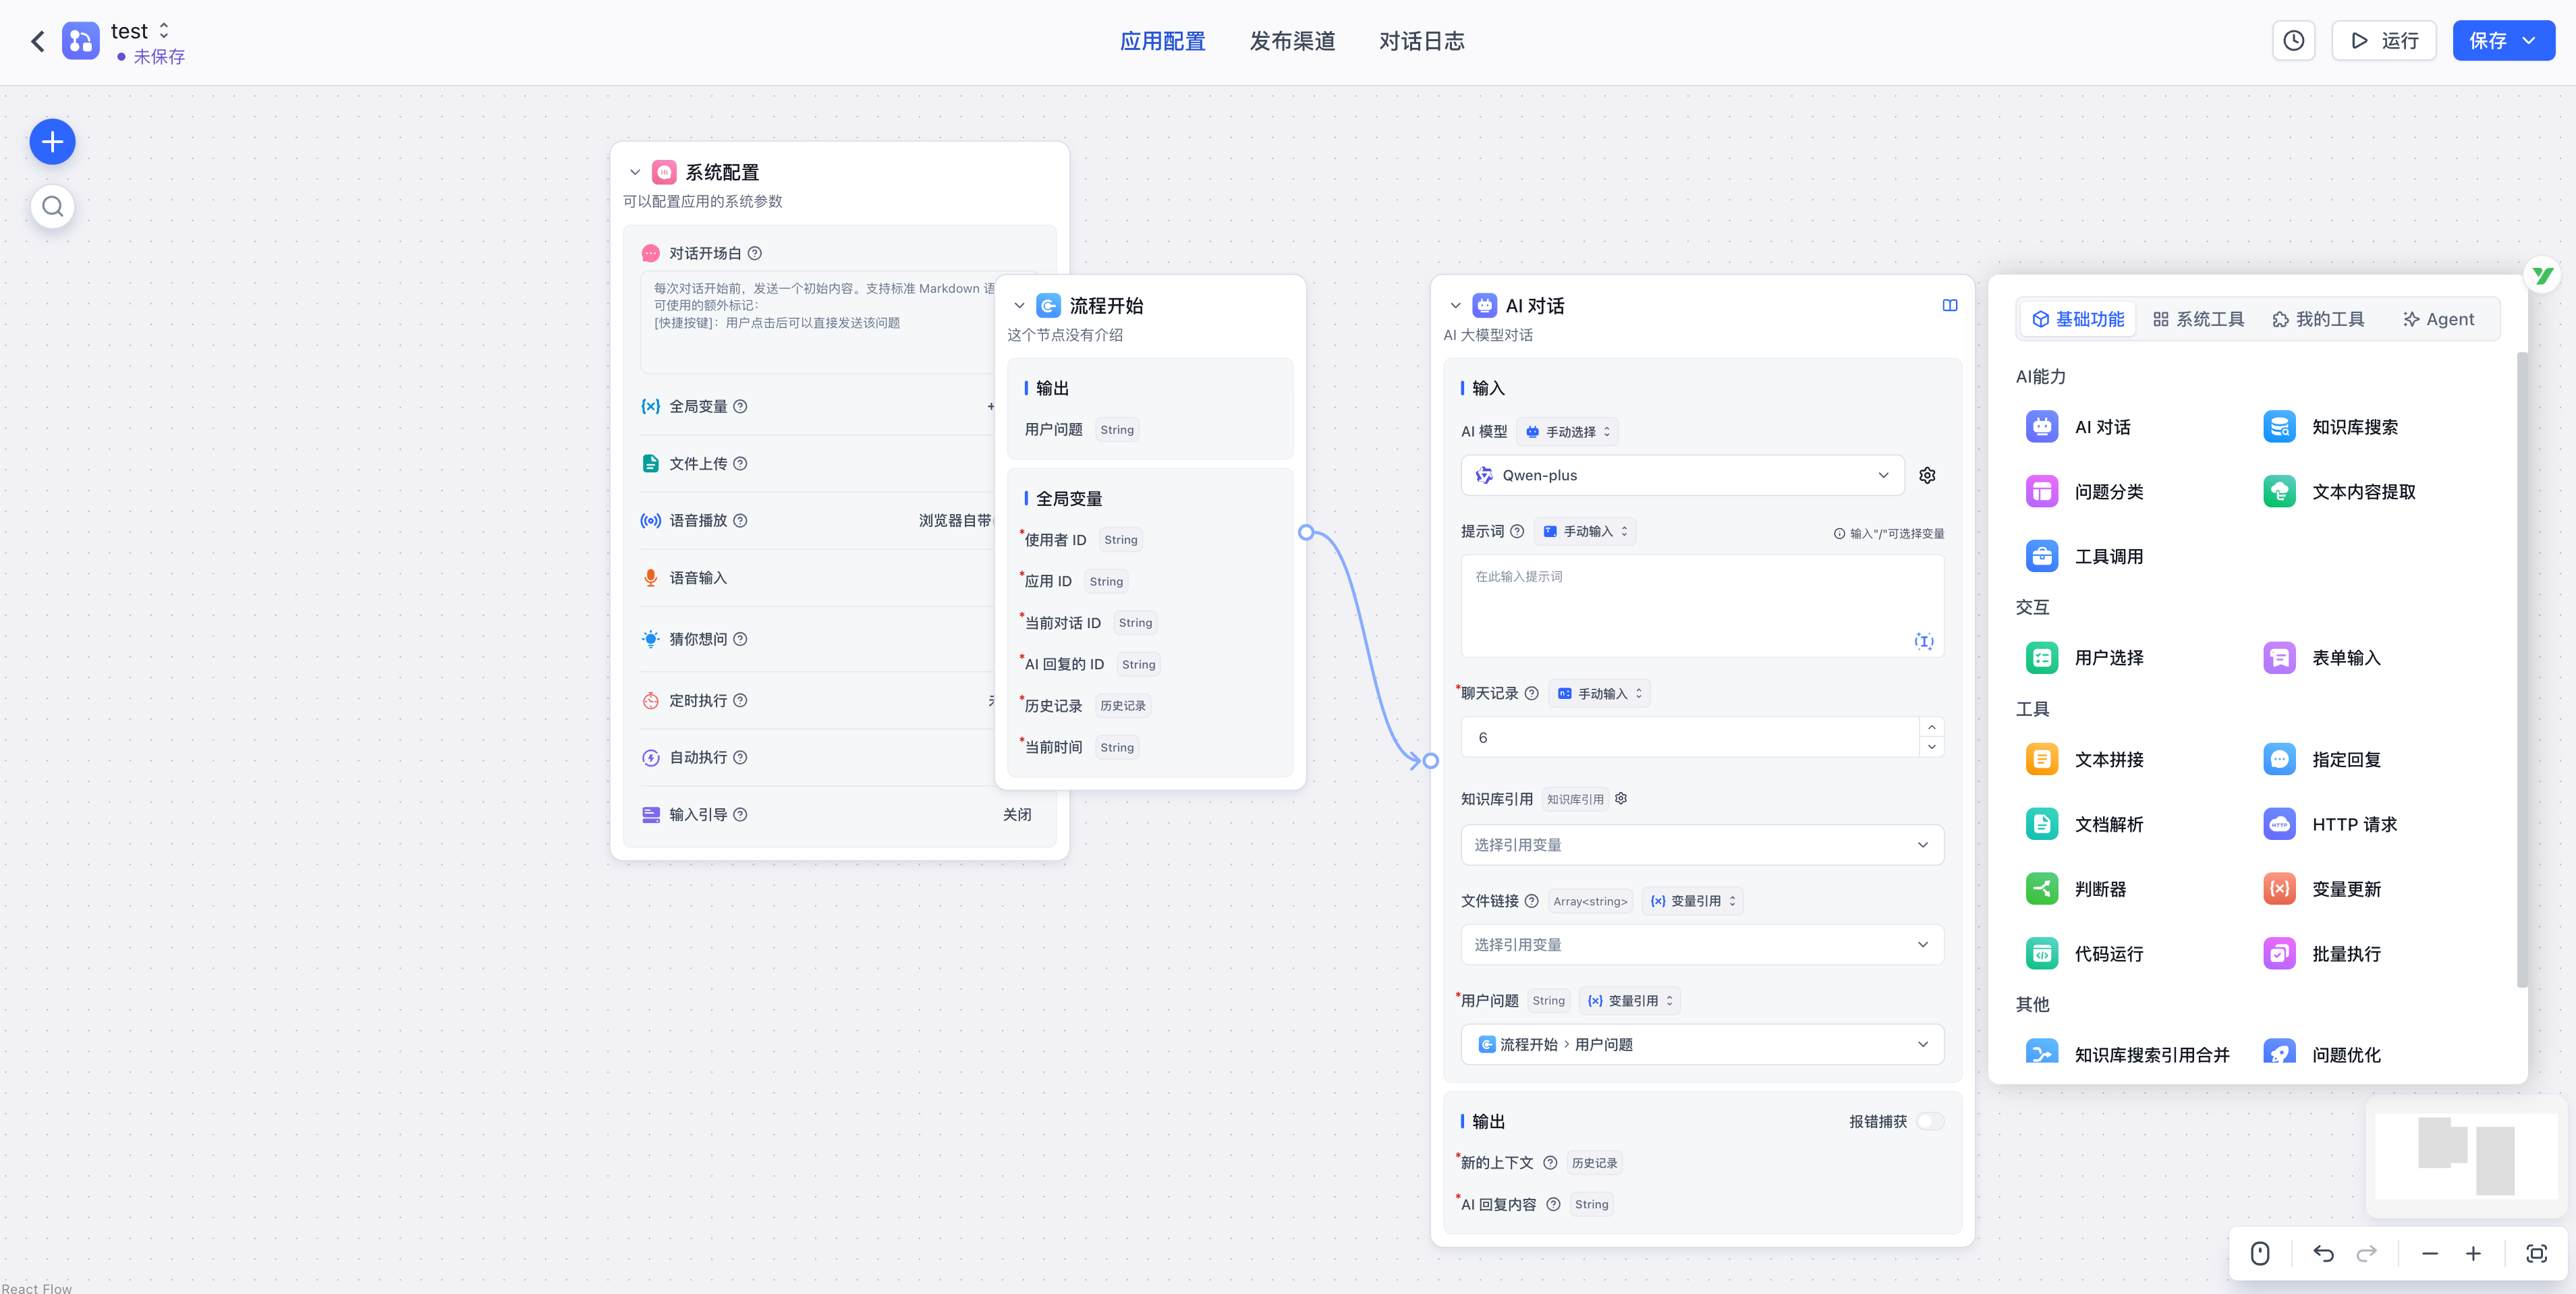Screen dimensions: 2576x1294
Task: Click the blue plus add-node button
Action: (52, 142)
